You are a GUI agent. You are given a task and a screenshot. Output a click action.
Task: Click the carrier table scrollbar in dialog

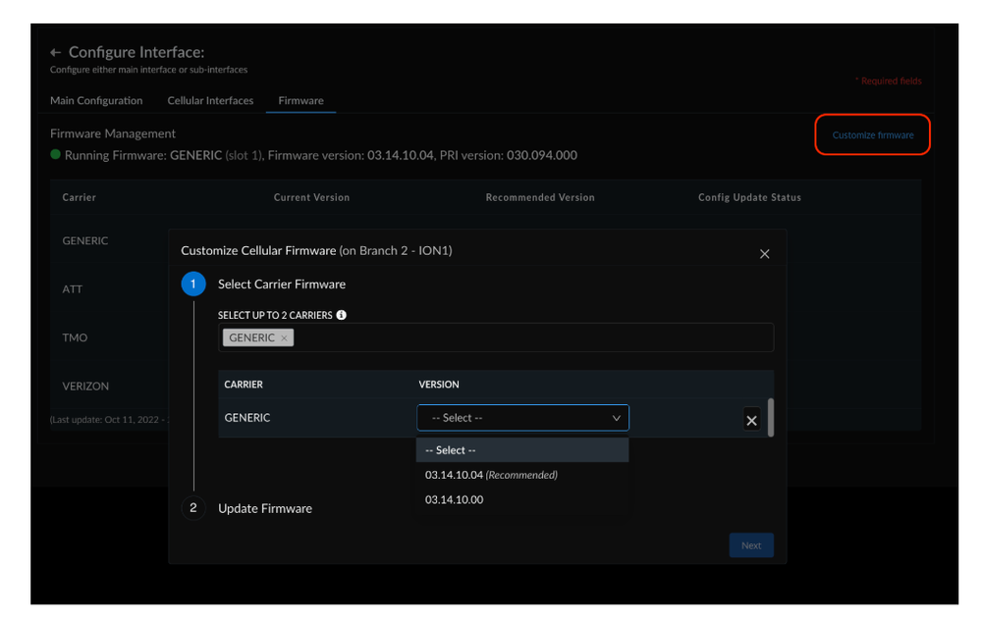(771, 418)
